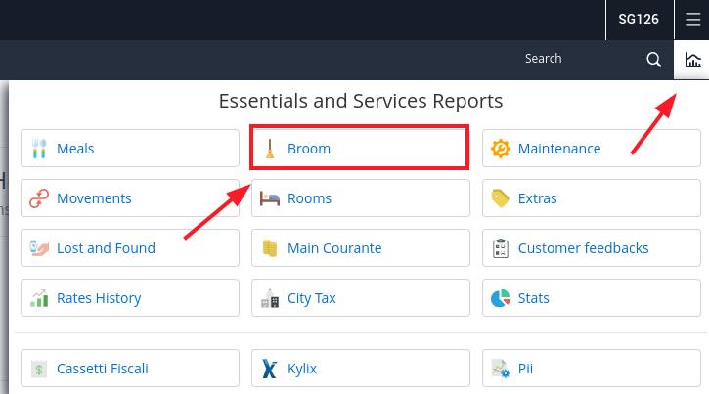
Task: Open the Lost and Found report
Action: click(130, 248)
